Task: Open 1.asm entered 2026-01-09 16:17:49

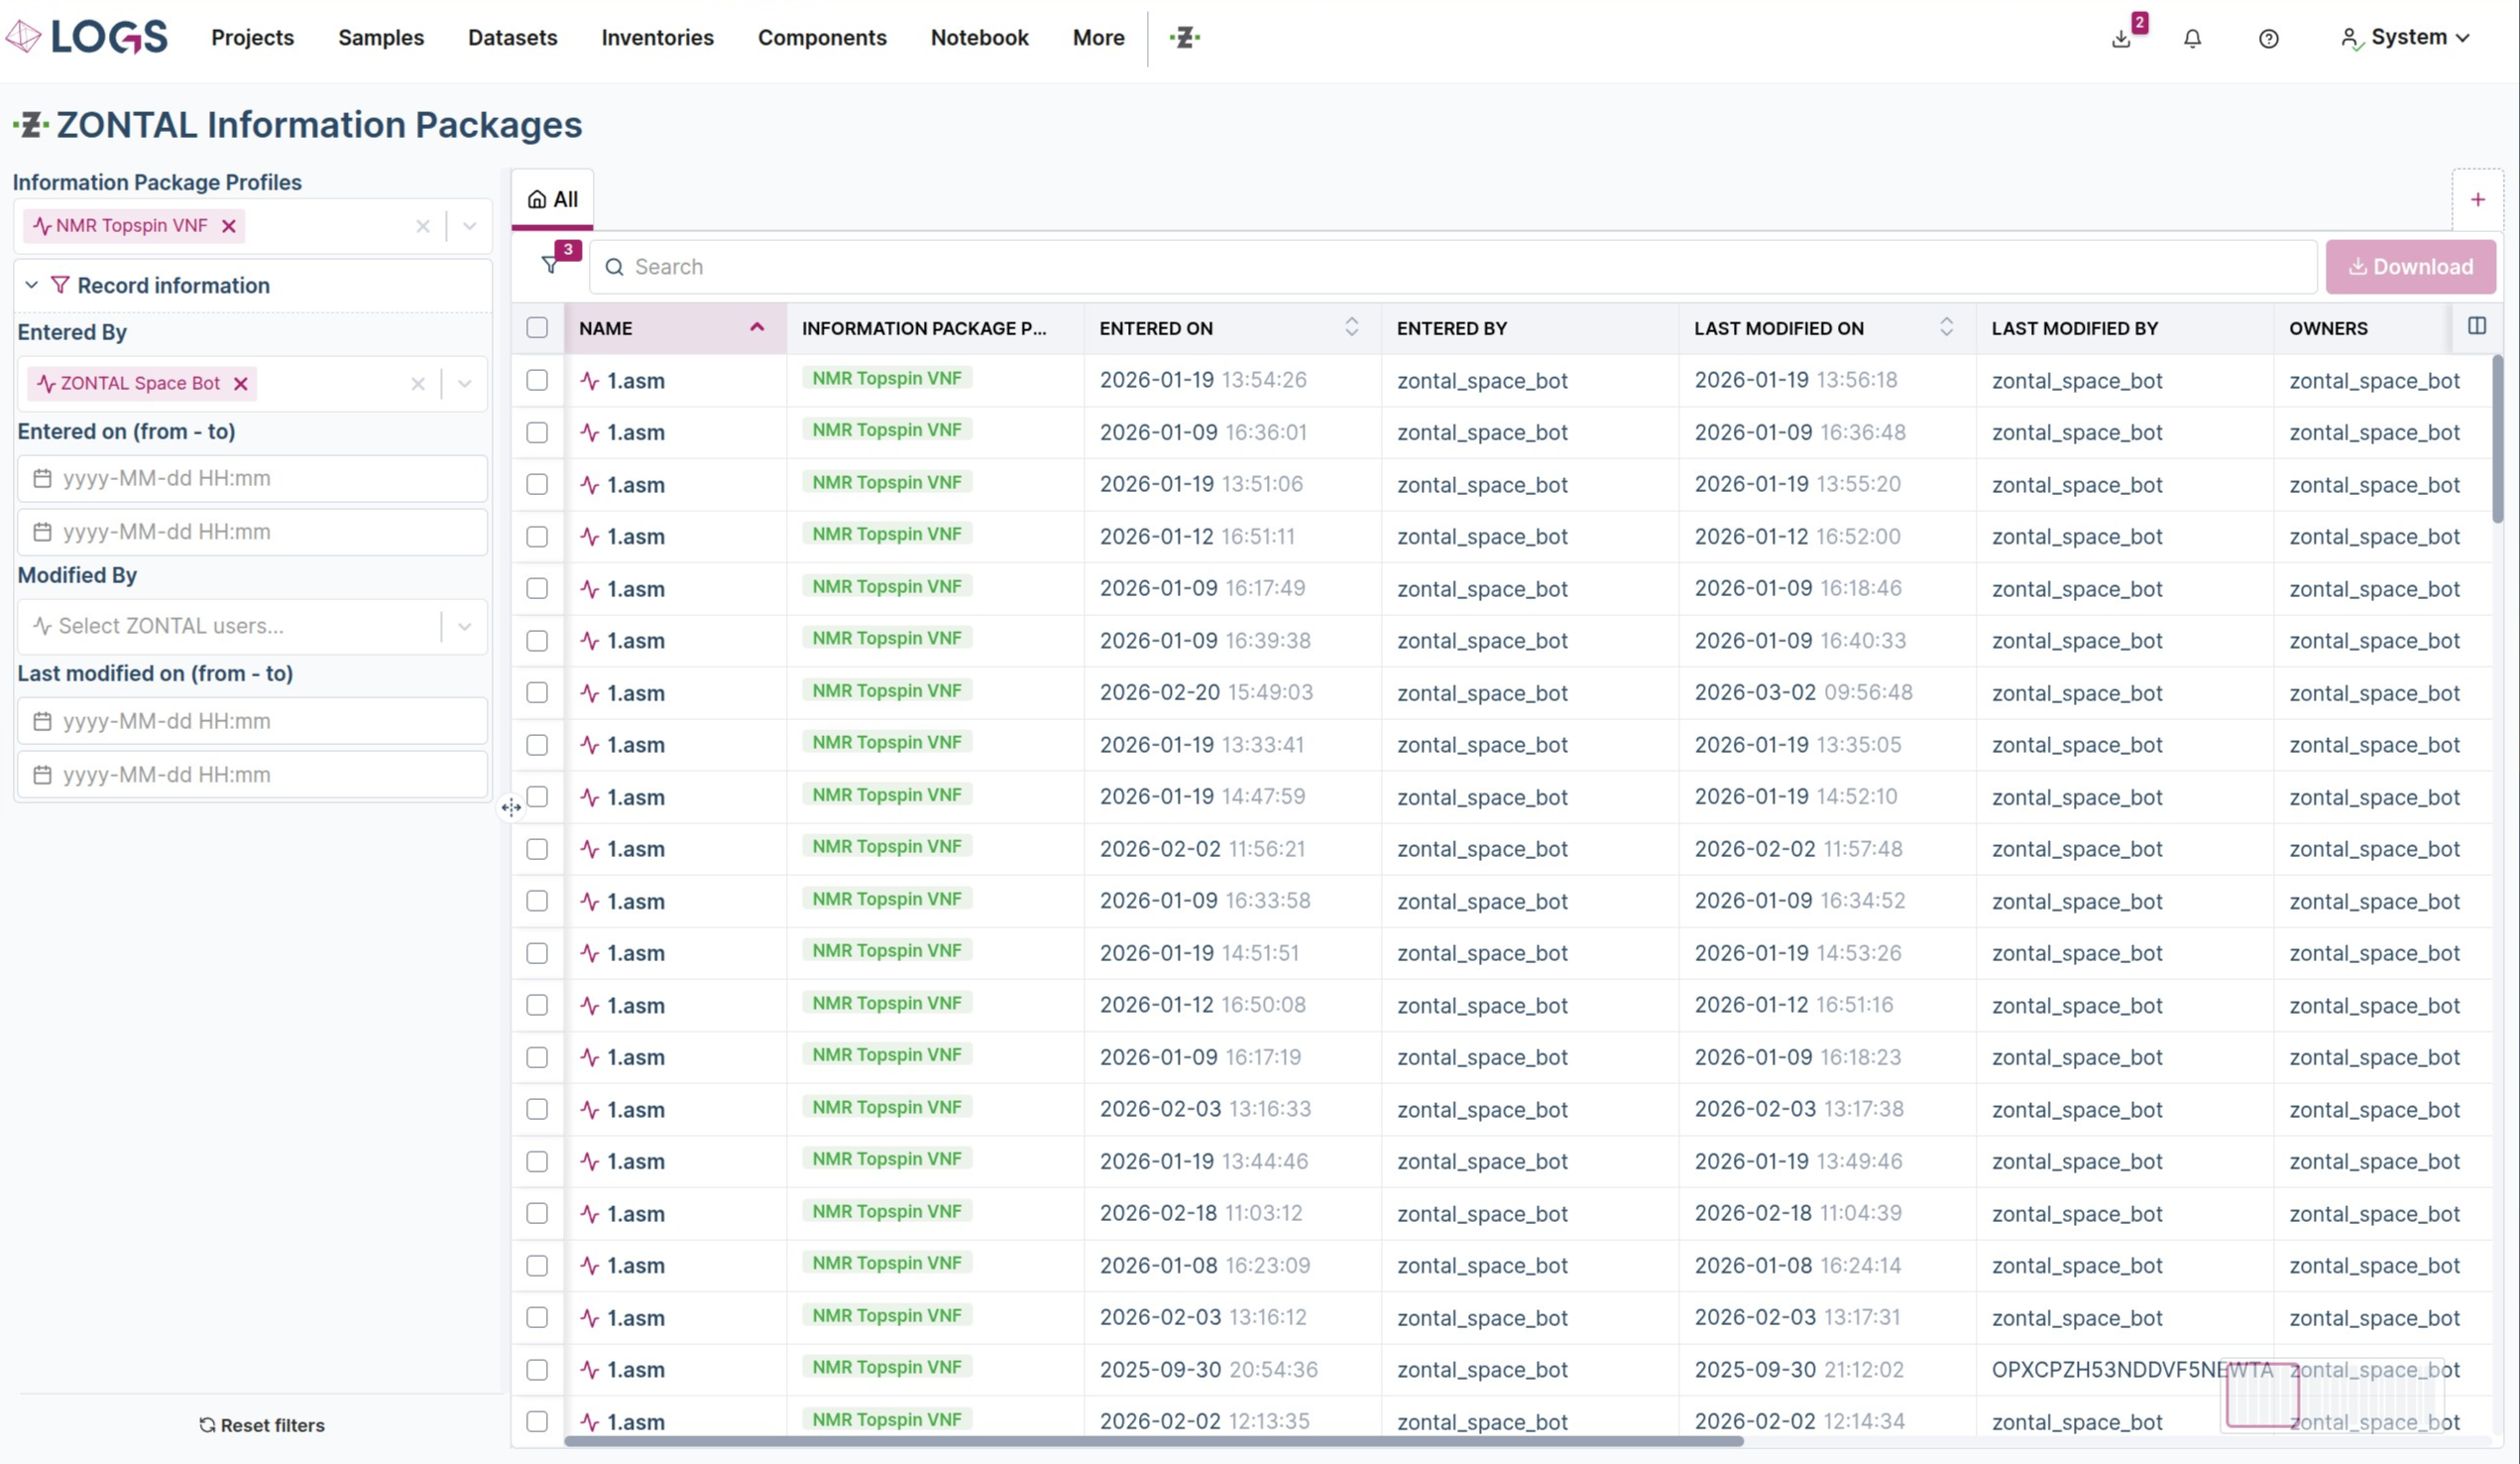Action: coord(635,589)
